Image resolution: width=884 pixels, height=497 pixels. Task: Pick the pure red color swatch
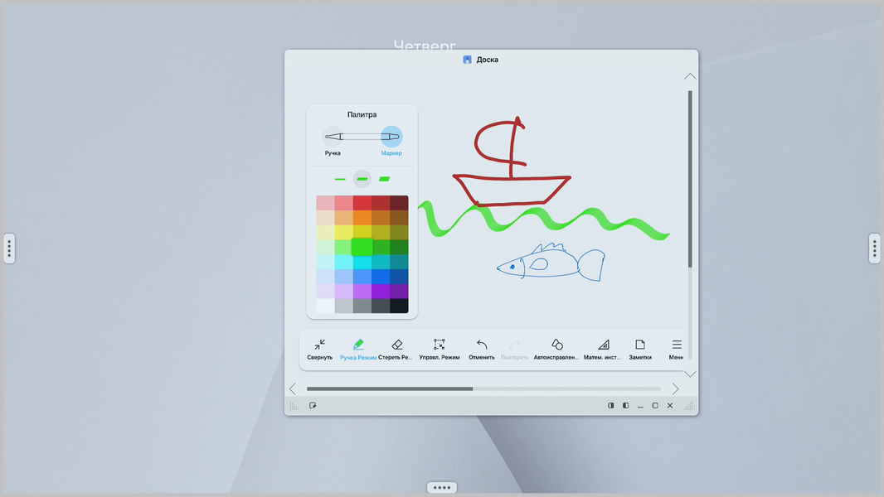(x=362, y=203)
